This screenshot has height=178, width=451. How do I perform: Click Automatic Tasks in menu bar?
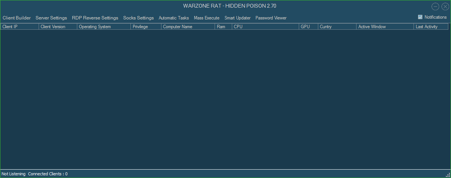(x=174, y=18)
